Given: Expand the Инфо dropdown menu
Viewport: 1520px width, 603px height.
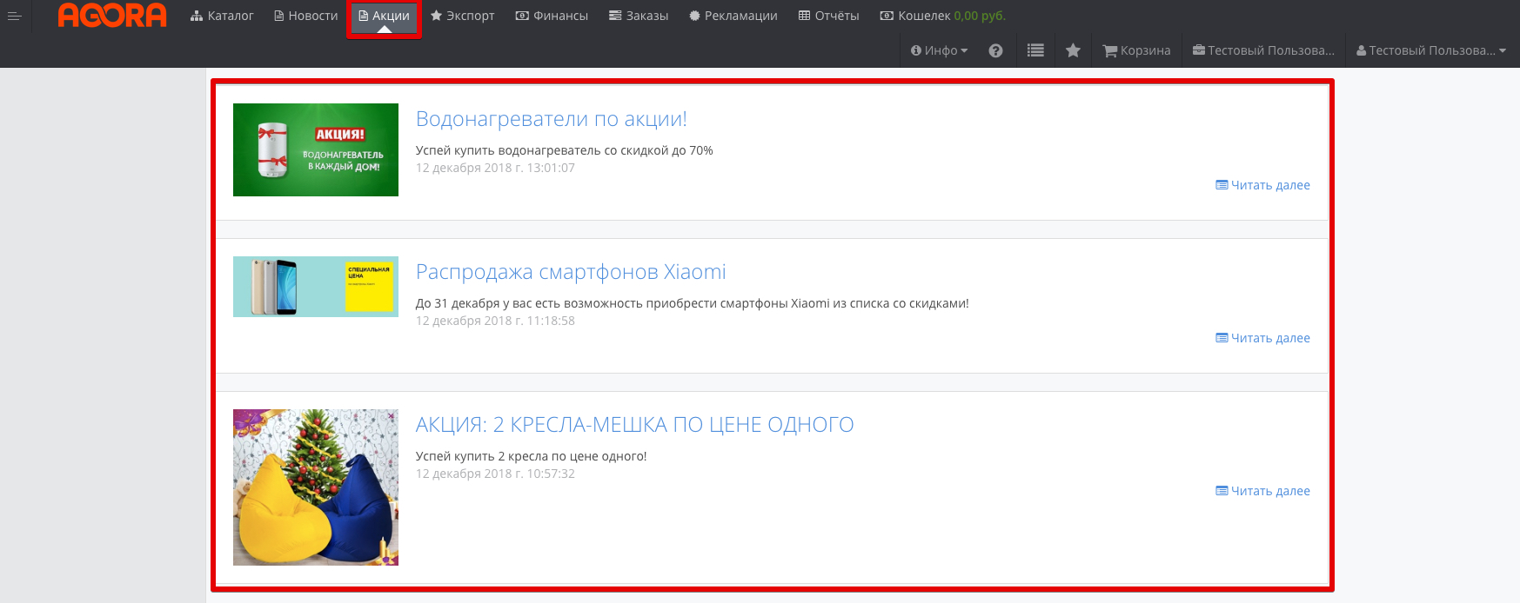Looking at the screenshot, I should point(939,50).
